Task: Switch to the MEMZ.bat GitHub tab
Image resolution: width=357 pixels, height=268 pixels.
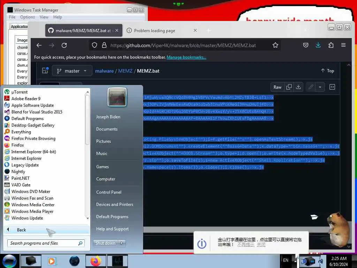Action: (x=84, y=30)
